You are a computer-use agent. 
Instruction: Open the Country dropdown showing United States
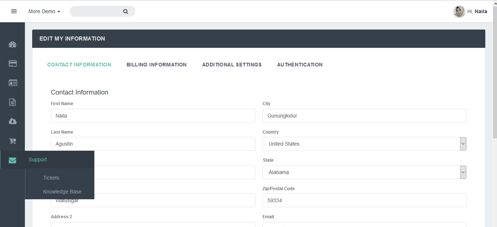point(364,144)
